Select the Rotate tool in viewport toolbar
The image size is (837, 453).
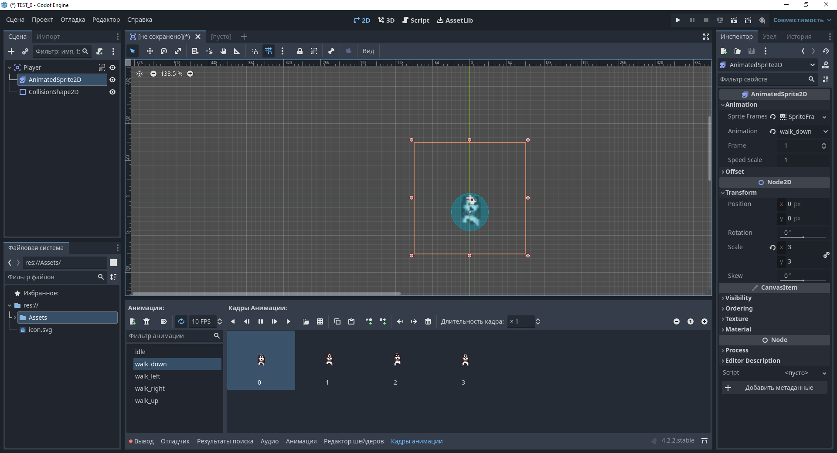164,51
